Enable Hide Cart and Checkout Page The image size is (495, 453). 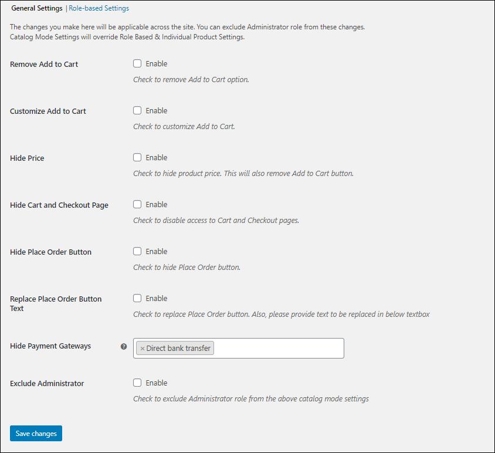(x=137, y=204)
